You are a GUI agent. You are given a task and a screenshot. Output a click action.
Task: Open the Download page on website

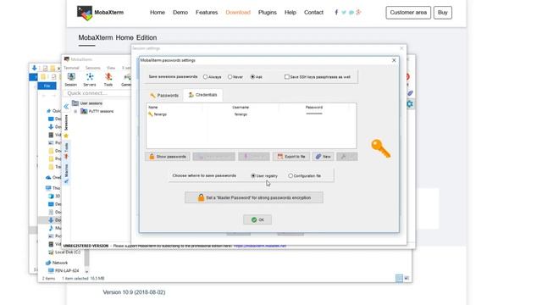[238, 13]
